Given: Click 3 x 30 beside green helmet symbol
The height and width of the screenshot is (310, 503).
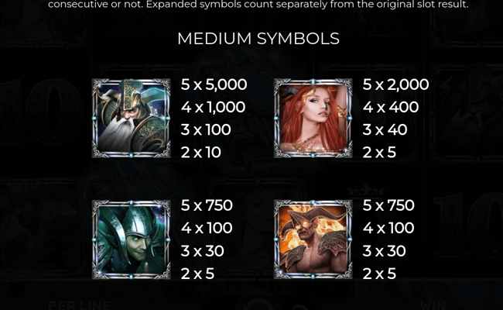Looking at the screenshot, I should point(203,251).
